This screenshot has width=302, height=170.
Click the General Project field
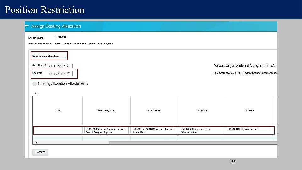point(249,129)
